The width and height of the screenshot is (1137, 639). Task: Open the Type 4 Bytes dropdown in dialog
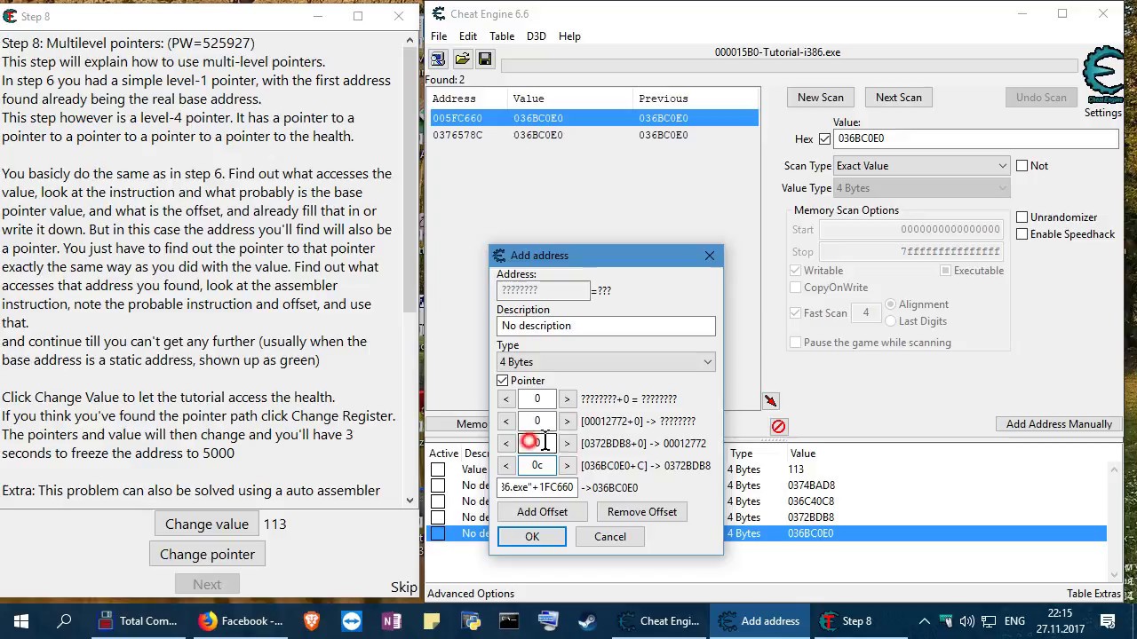(x=606, y=362)
